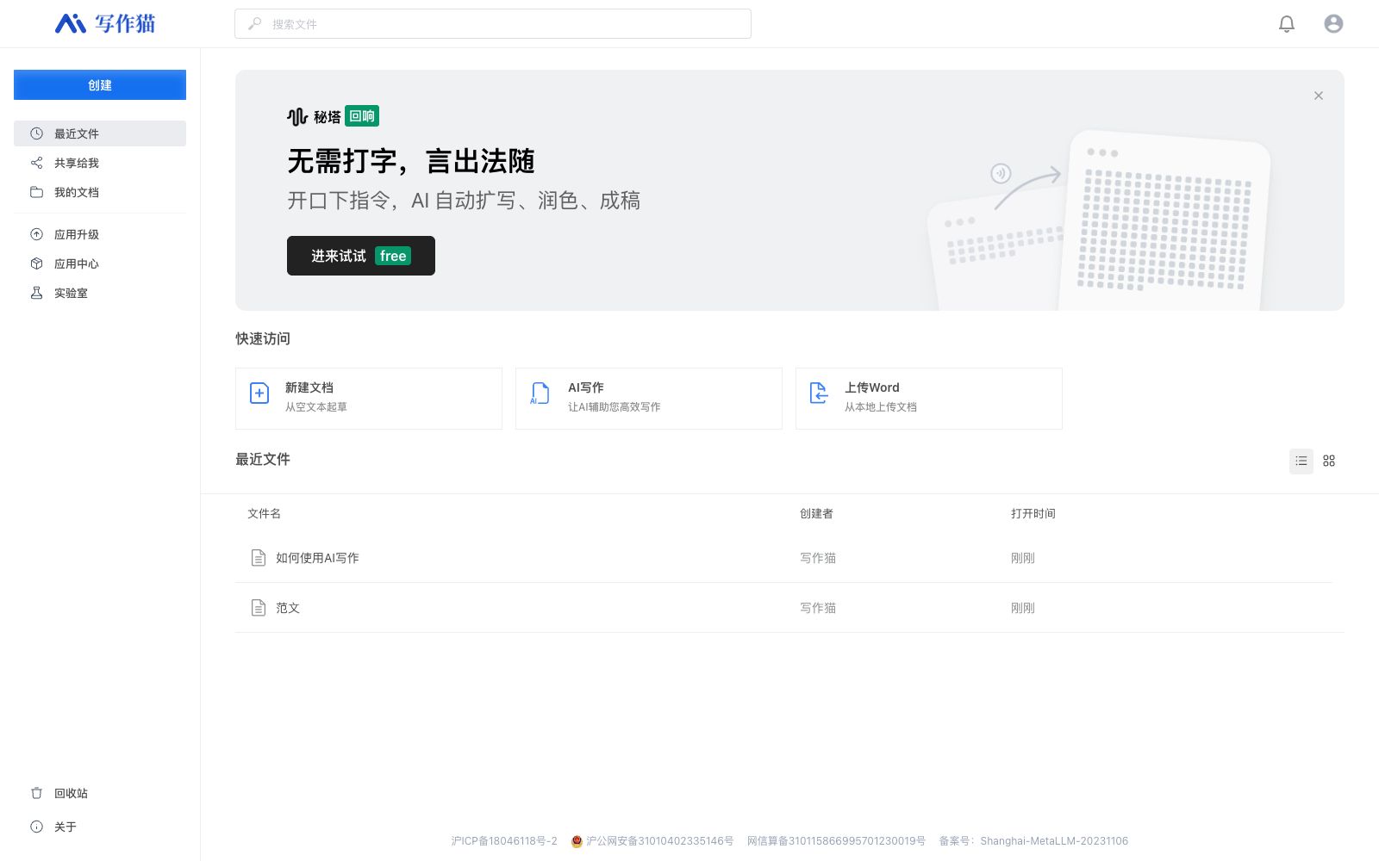Viewport: 1379px width, 861px height.
Task: Open the user account avatar
Action: [1333, 24]
